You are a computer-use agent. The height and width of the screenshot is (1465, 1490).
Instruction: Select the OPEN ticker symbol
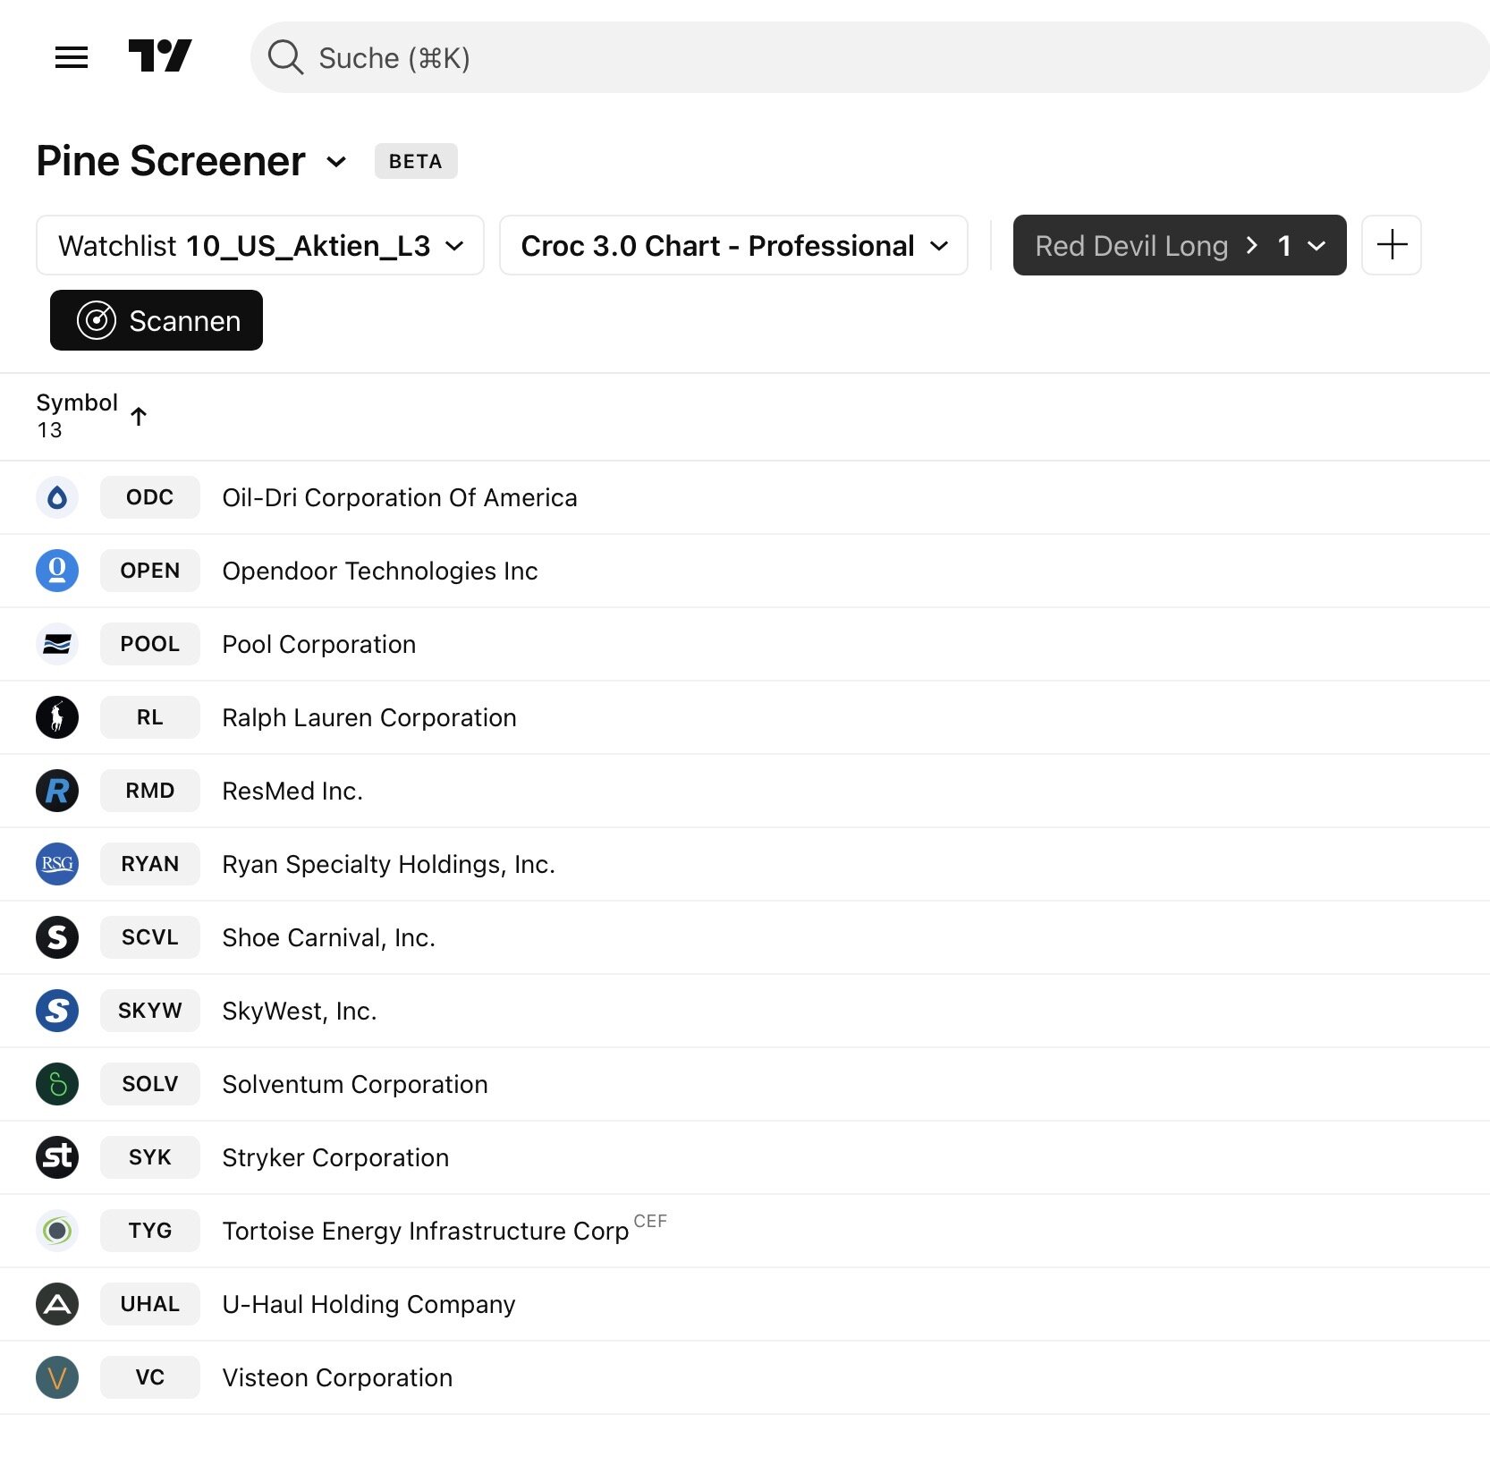point(150,571)
